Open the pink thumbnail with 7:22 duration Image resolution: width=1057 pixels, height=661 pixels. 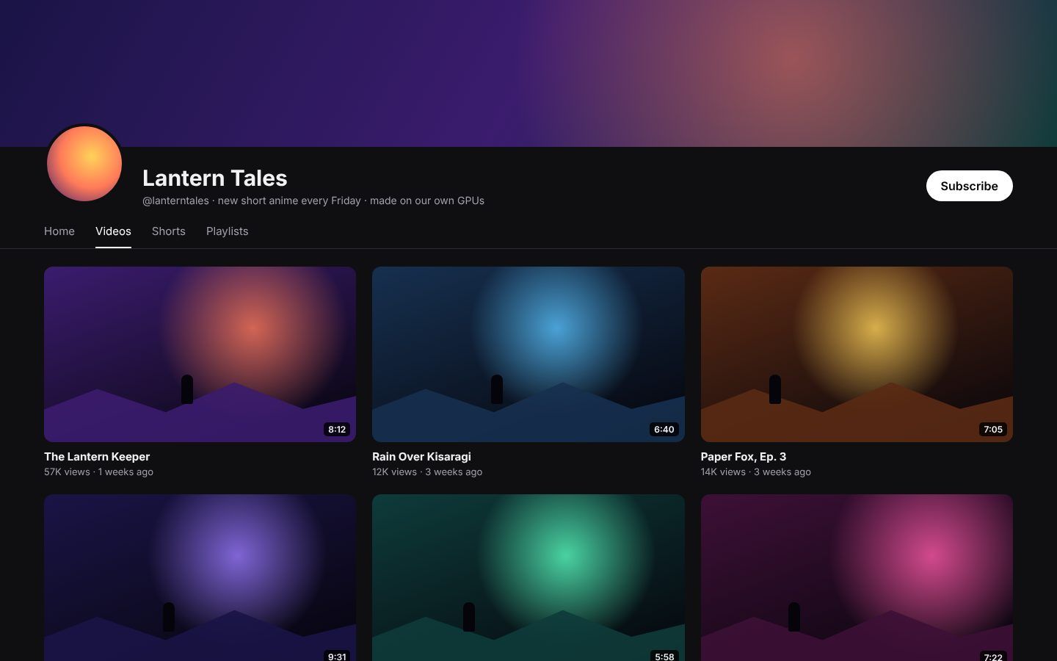(x=857, y=577)
